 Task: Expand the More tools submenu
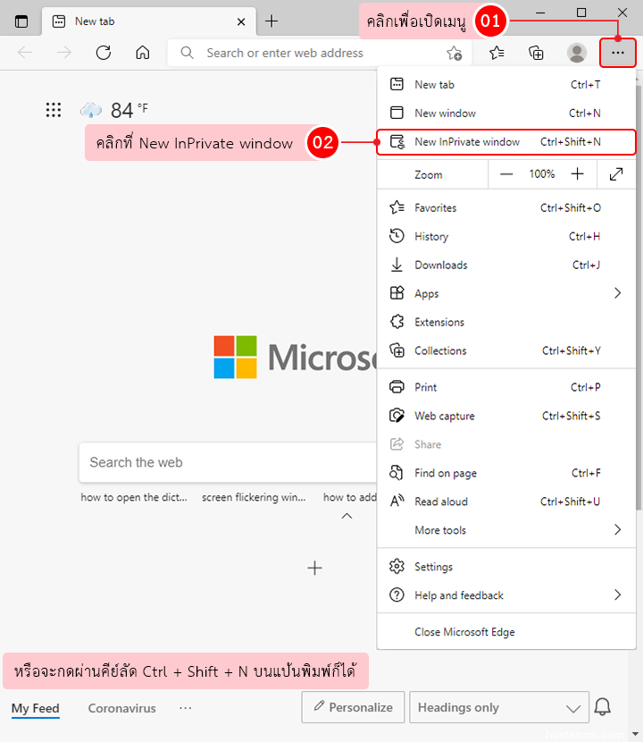click(616, 530)
